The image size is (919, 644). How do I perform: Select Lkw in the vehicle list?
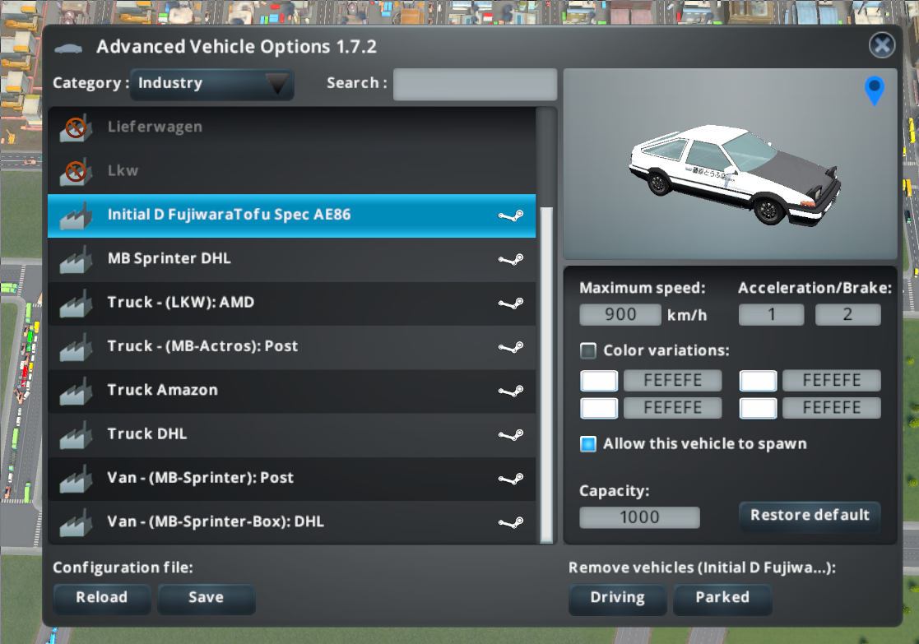pyautogui.click(x=291, y=171)
